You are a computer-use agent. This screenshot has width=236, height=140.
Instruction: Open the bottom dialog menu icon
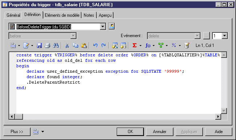coord(36,132)
